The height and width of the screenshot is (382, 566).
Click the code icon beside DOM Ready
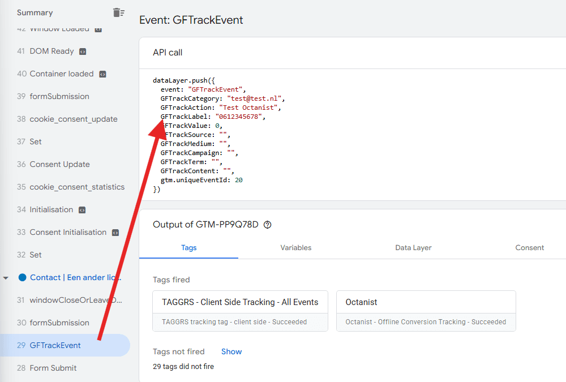click(x=83, y=51)
